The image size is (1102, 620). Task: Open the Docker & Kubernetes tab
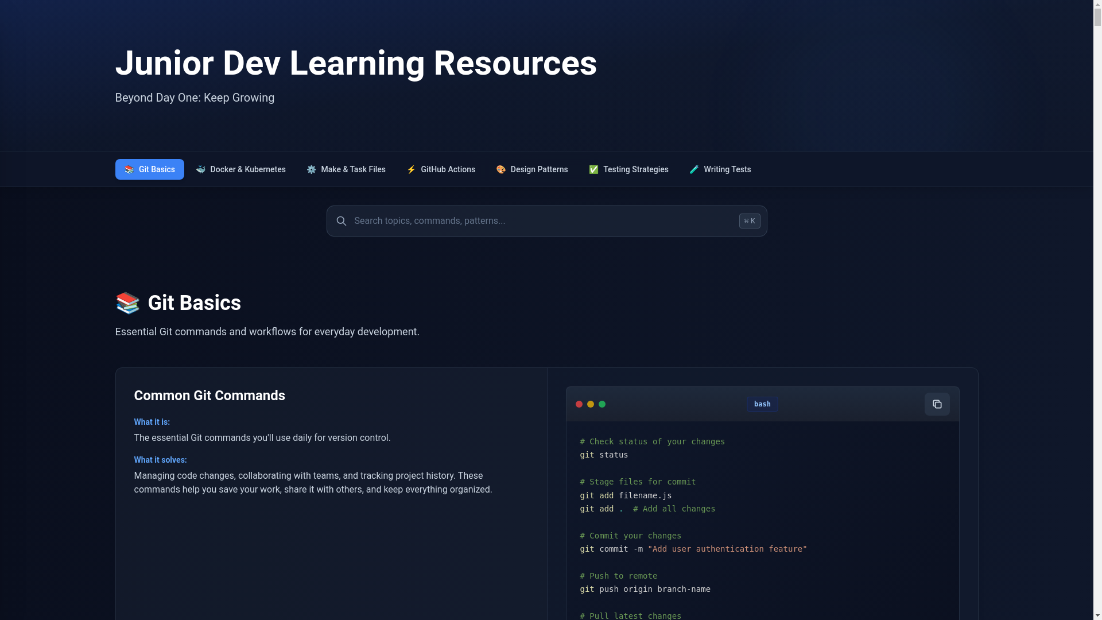pyautogui.click(x=247, y=169)
